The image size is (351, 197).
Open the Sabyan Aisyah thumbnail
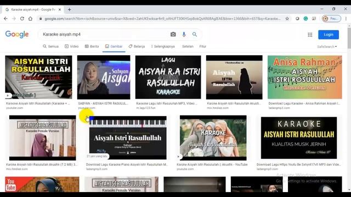pos(104,77)
